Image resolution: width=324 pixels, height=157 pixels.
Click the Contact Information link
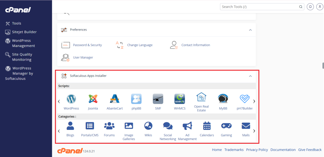[x=196, y=45]
